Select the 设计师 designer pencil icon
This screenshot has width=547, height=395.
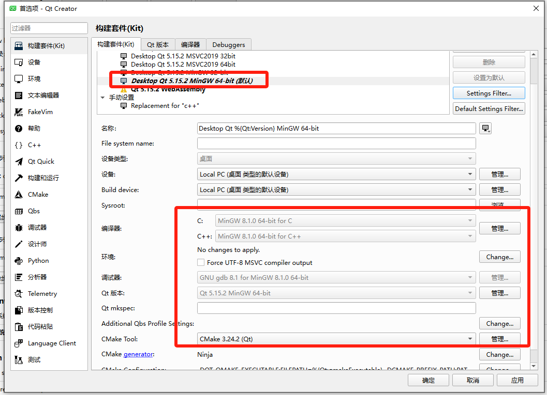pyautogui.click(x=19, y=244)
